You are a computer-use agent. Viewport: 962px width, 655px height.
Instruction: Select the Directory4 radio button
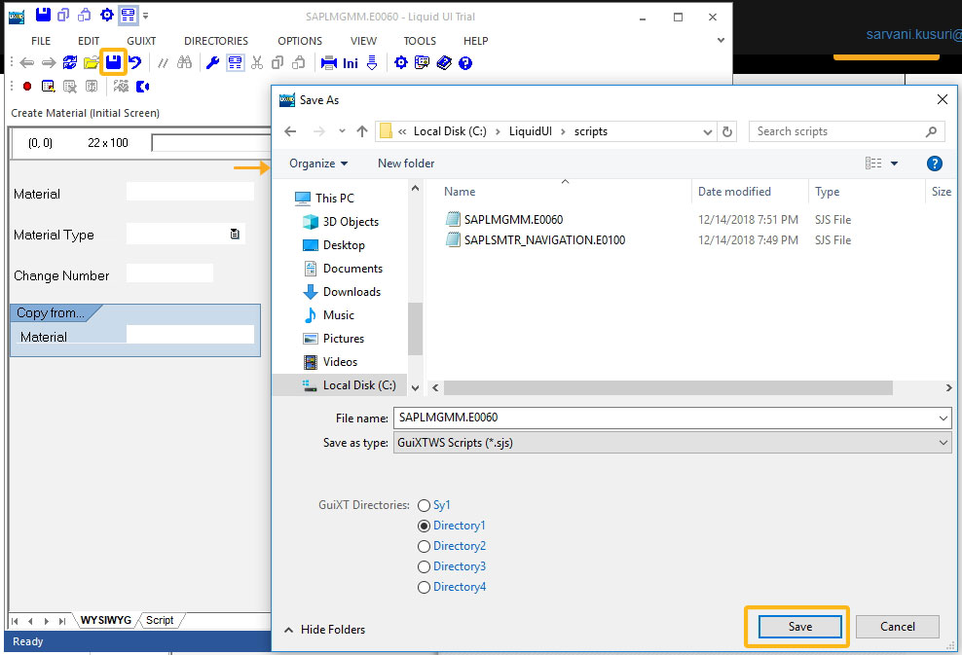coord(424,587)
